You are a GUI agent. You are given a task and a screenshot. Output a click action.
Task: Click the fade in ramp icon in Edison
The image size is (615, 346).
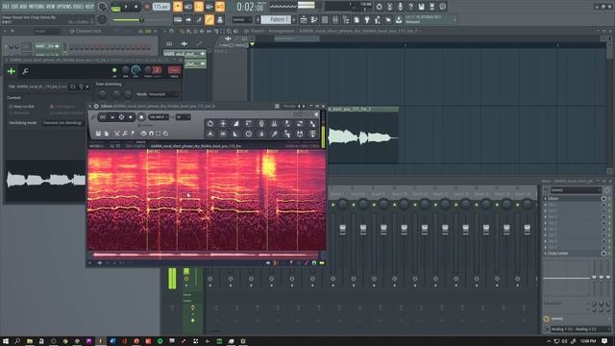(x=236, y=124)
